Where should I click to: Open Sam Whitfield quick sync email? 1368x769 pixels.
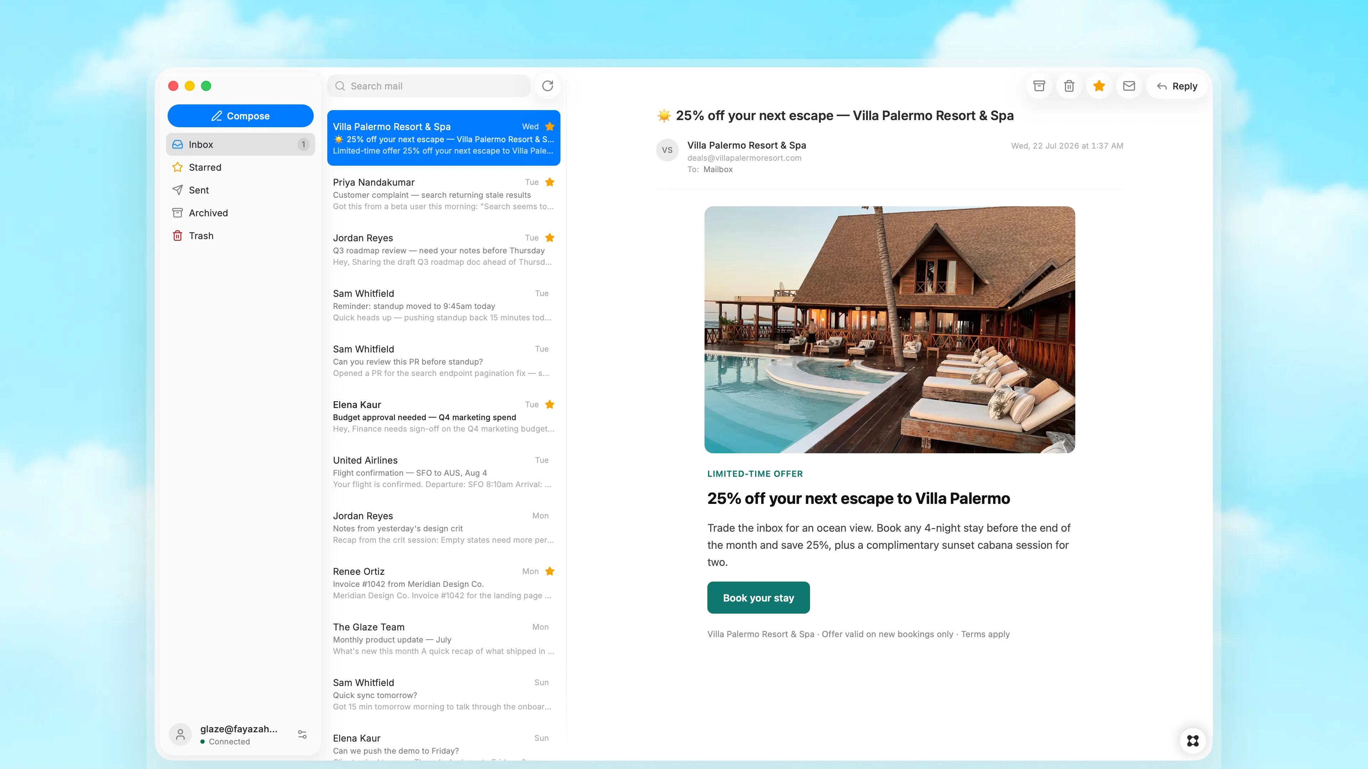444,694
